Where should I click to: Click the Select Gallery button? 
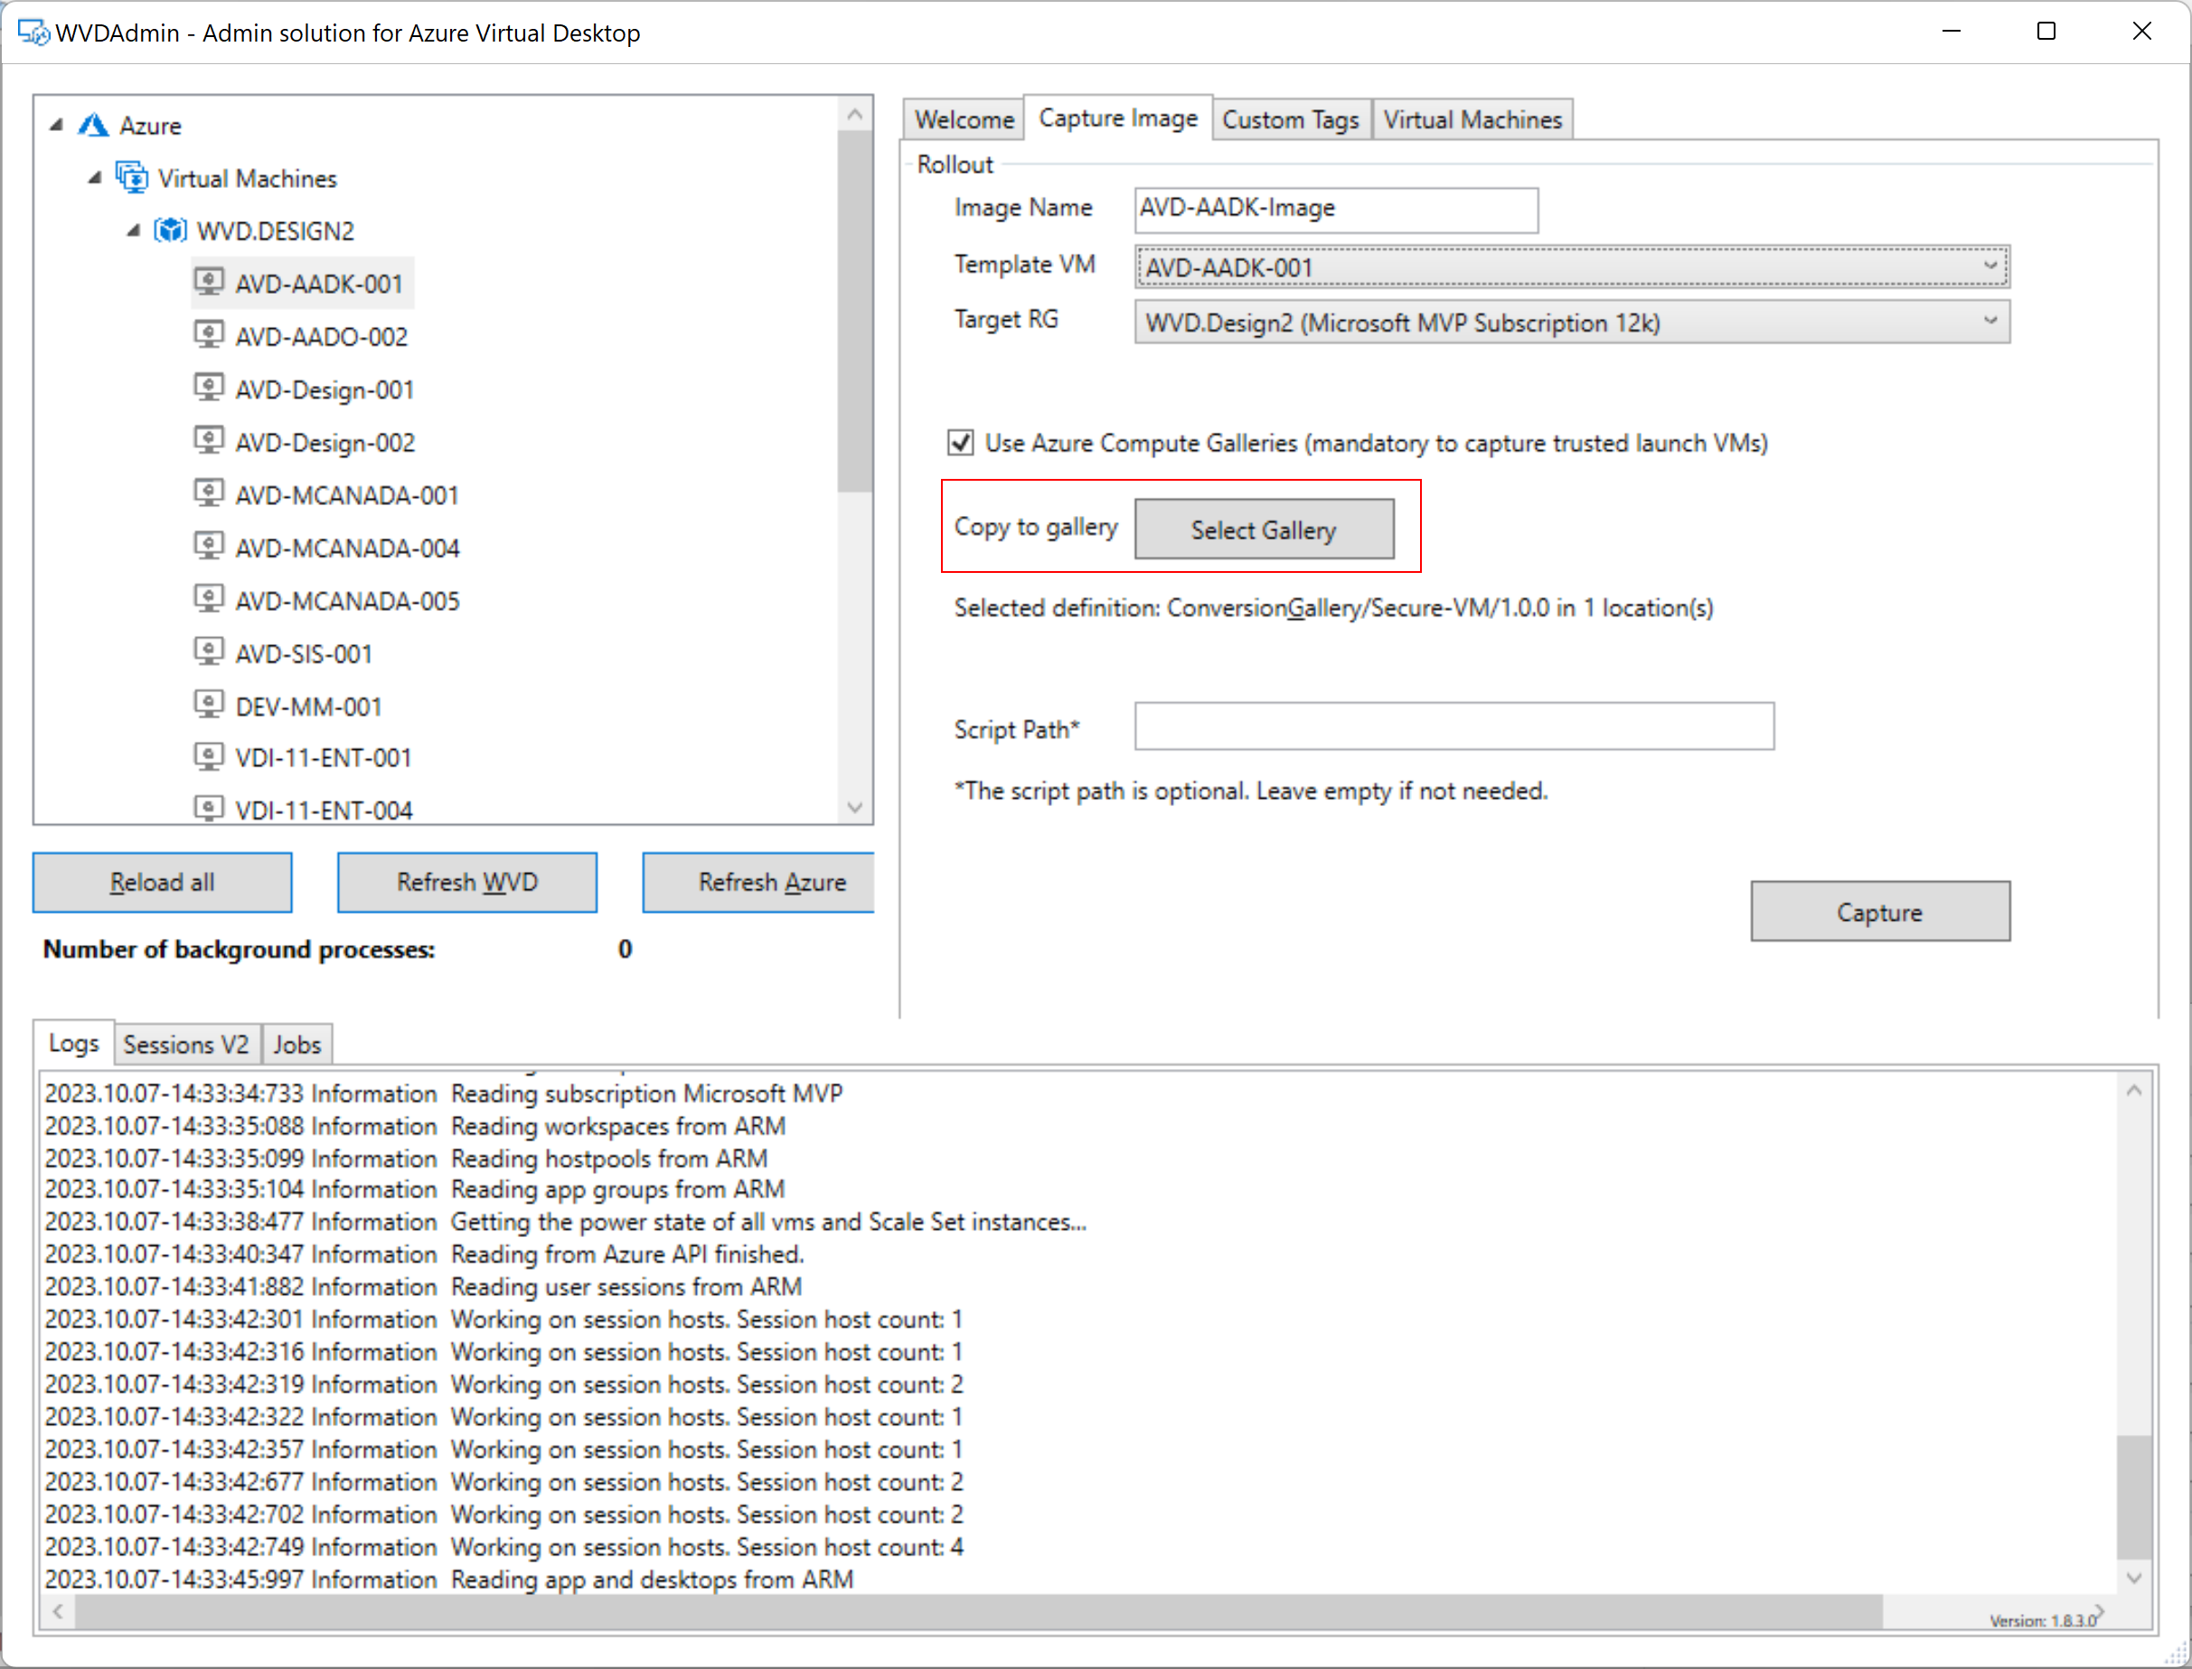pyautogui.click(x=1264, y=529)
